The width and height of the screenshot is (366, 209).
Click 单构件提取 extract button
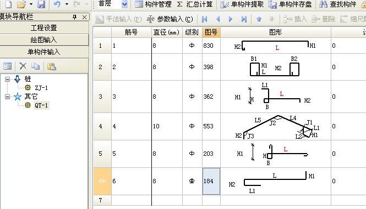242,4
